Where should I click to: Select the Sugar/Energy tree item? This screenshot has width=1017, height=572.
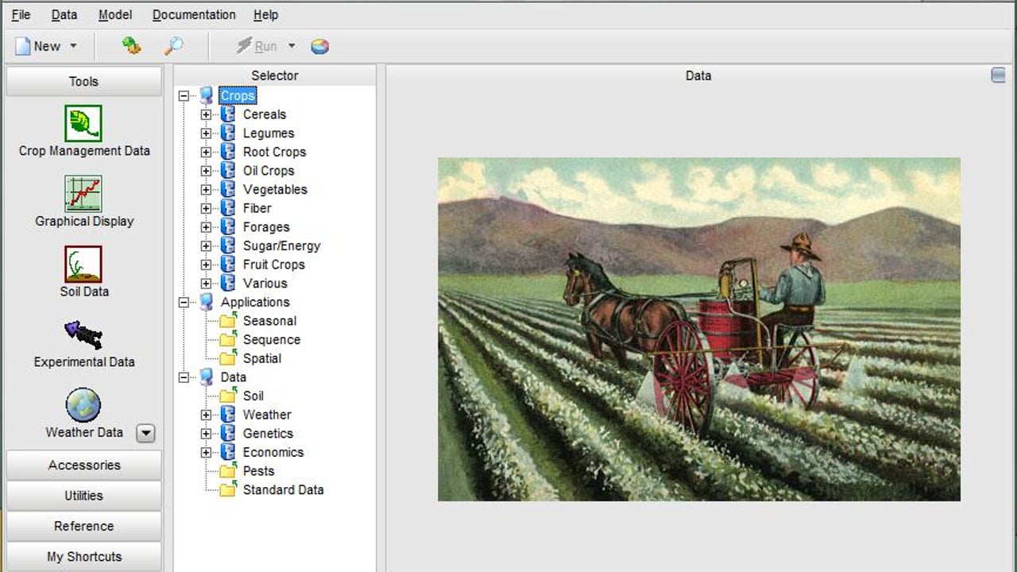[x=282, y=245]
